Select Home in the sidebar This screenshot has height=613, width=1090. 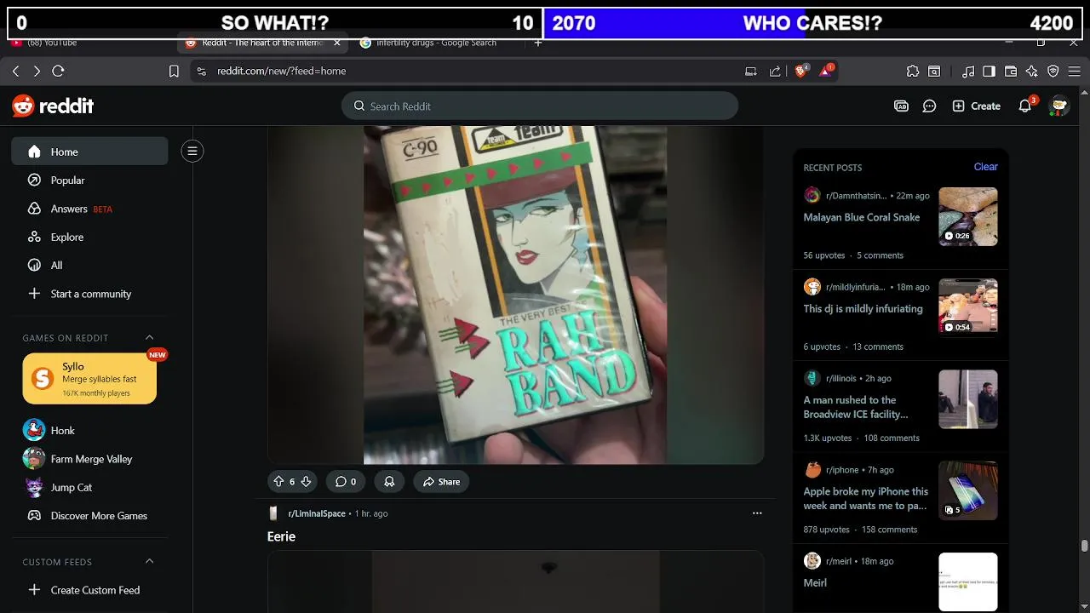pos(89,152)
